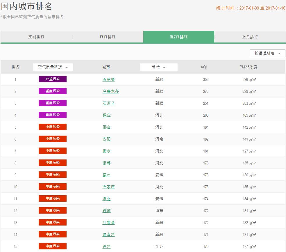This screenshot has width=286, height=252.
Task: Expand the 省份 province filter dropdown
Action: pyautogui.click(x=158, y=67)
